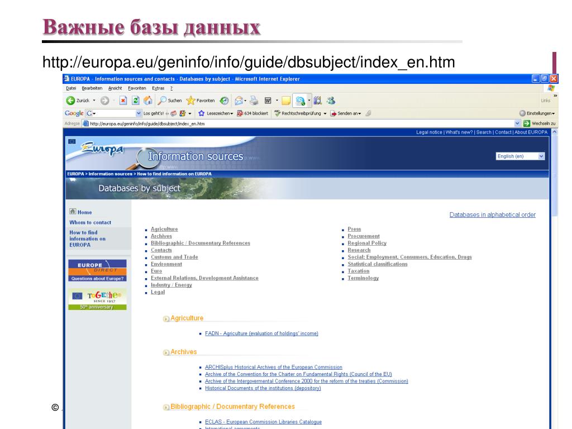Viewport: 572px width, 429px height.
Task: Open the Bearbeiten menu
Action: click(92, 88)
